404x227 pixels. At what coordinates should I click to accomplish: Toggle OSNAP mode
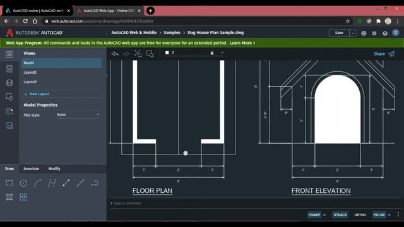pyautogui.click(x=314, y=214)
